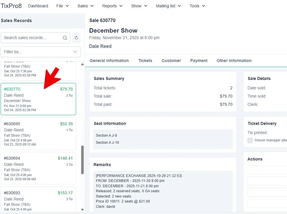Screen dimensions: 287x214
Task: Click the $52.39 sale amount
Action: click(x=66, y=124)
